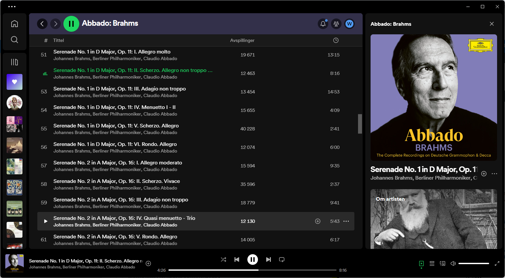Pause playback in the bottom player
This screenshot has height=278, width=505.
[x=253, y=260]
